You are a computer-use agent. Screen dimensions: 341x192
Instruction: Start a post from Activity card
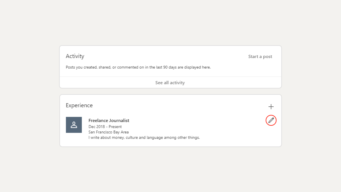[x=260, y=57]
